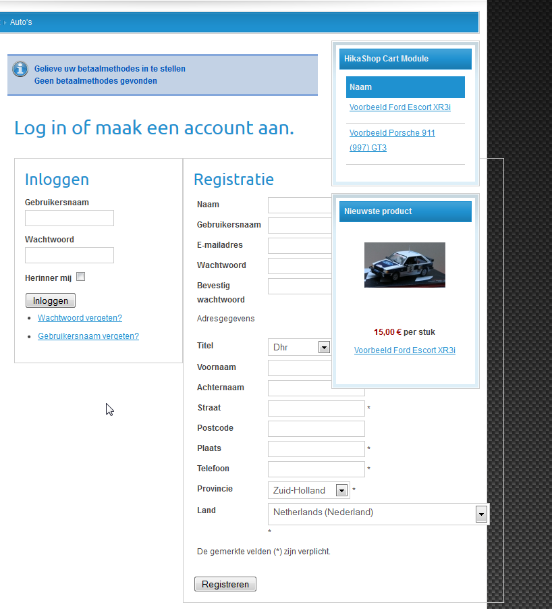The width and height of the screenshot is (552, 609).
Task: Open cart item Voorbeeld Porsche 911 (997) GT3
Action: pyautogui.click(x=392, y=140)
